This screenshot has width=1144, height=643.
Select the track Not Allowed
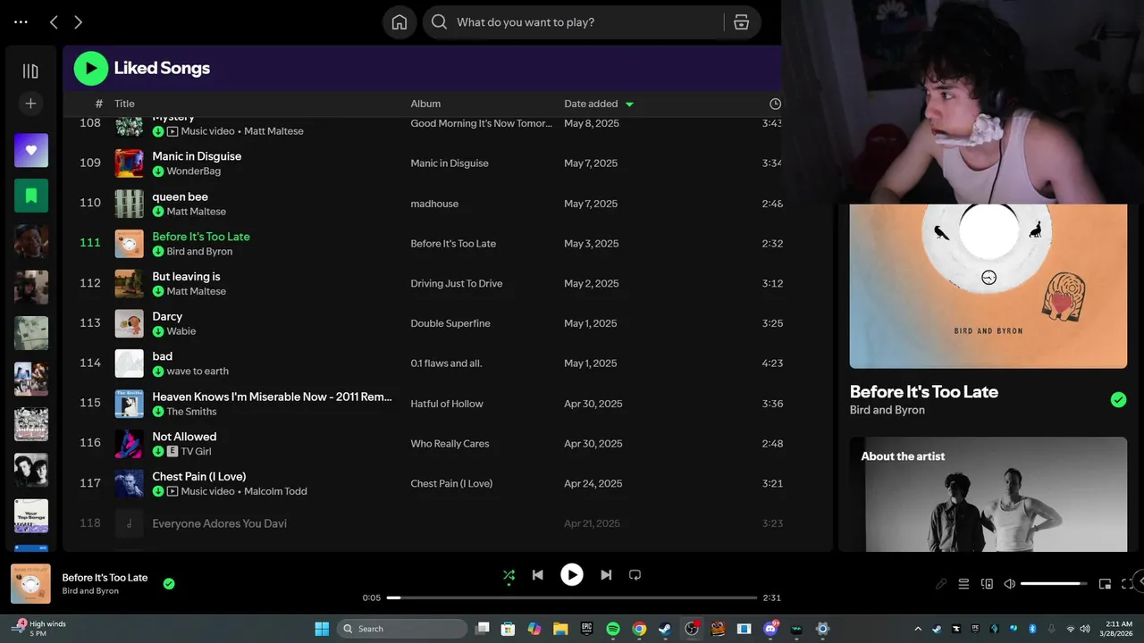click(x=184, y=437)
